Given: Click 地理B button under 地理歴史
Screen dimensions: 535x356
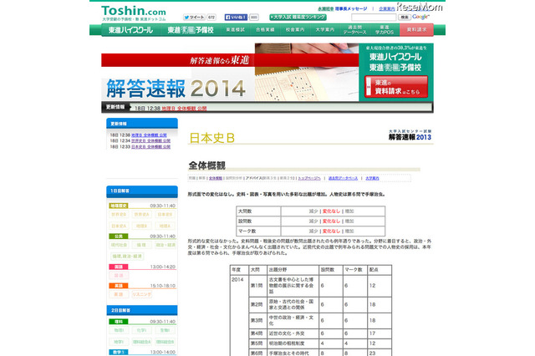Looking at the screenshot, I should (141, 226).
